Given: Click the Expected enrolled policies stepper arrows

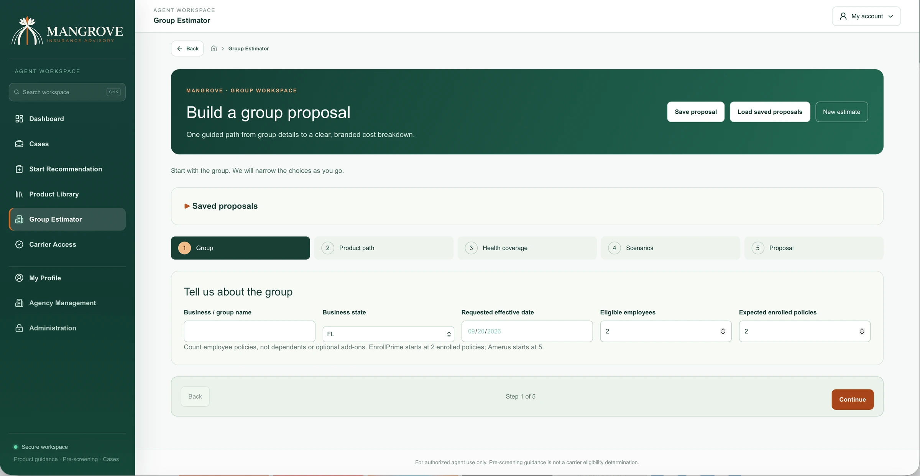Looking at the screenshot, I should click(x=862, y=331).
